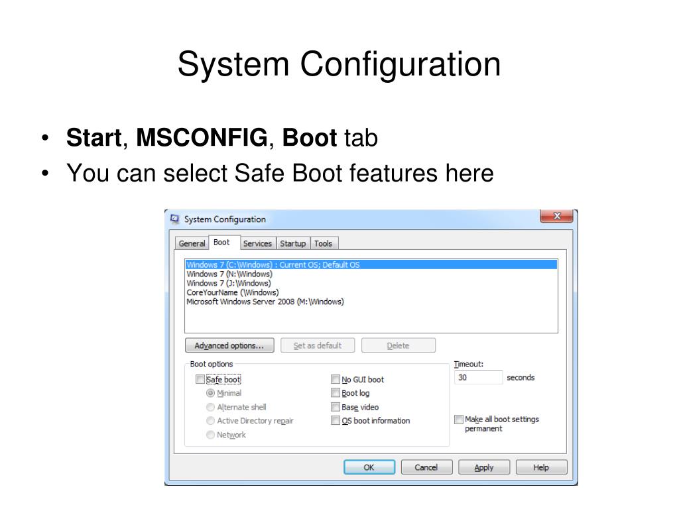Image resolution: width=679 pixels, height=509 pixels.
Task: Click the Delete button
Action: click(x=399, y=345)
